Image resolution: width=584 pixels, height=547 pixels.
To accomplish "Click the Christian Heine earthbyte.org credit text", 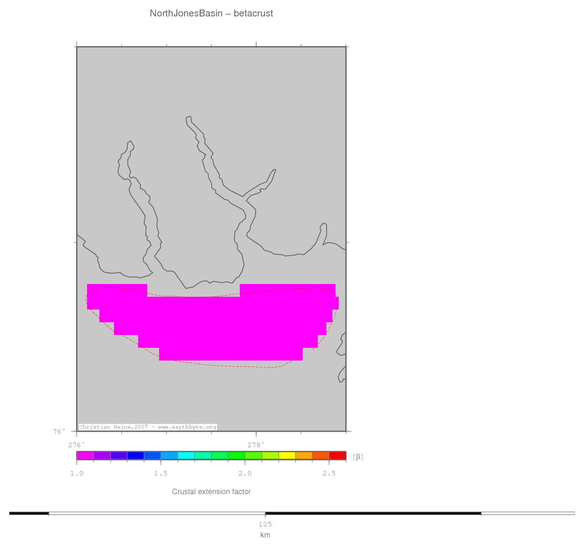I will 148,427.
